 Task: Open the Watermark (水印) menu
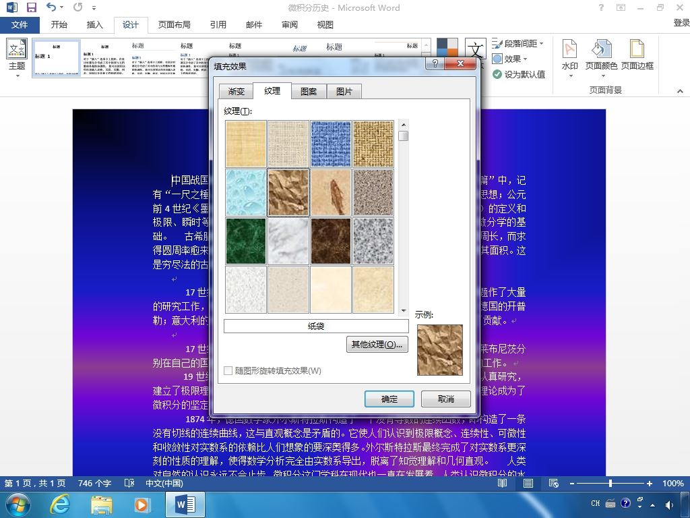click(x=570, y=58)
